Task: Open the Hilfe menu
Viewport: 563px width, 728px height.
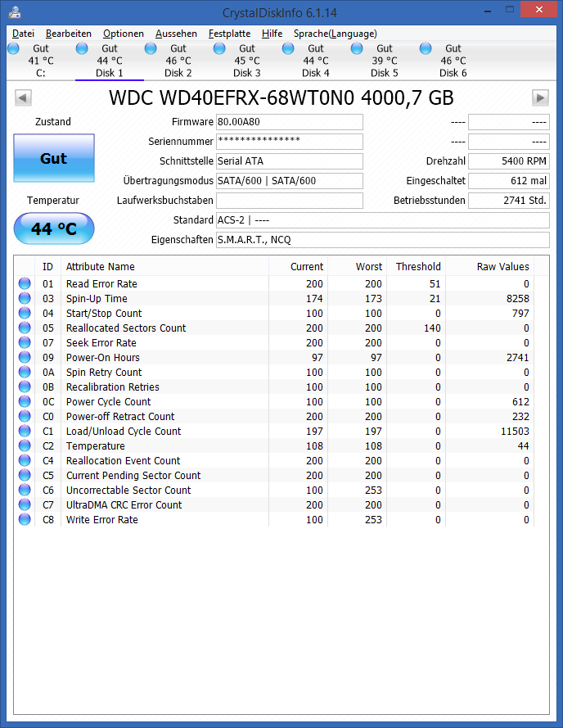Action: (272, 34)
